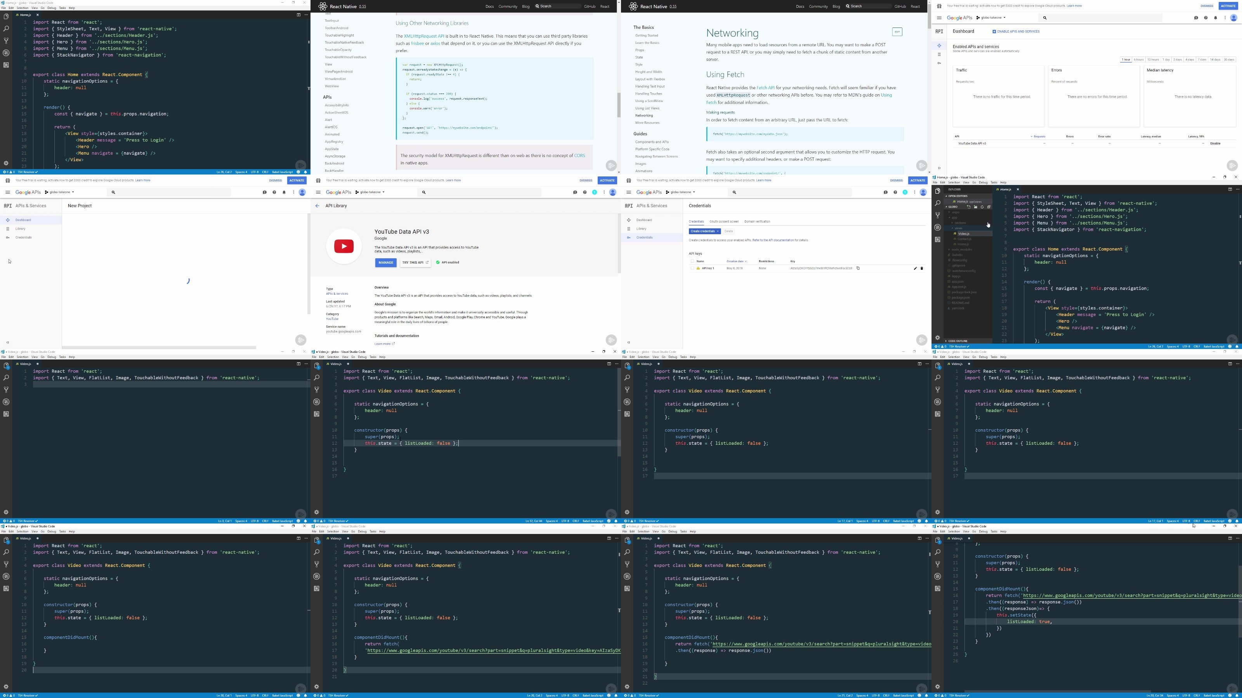Select the 7 days time range
Screen dimensions: 1242x698
pyautogui.click(x=1202, y=60)
